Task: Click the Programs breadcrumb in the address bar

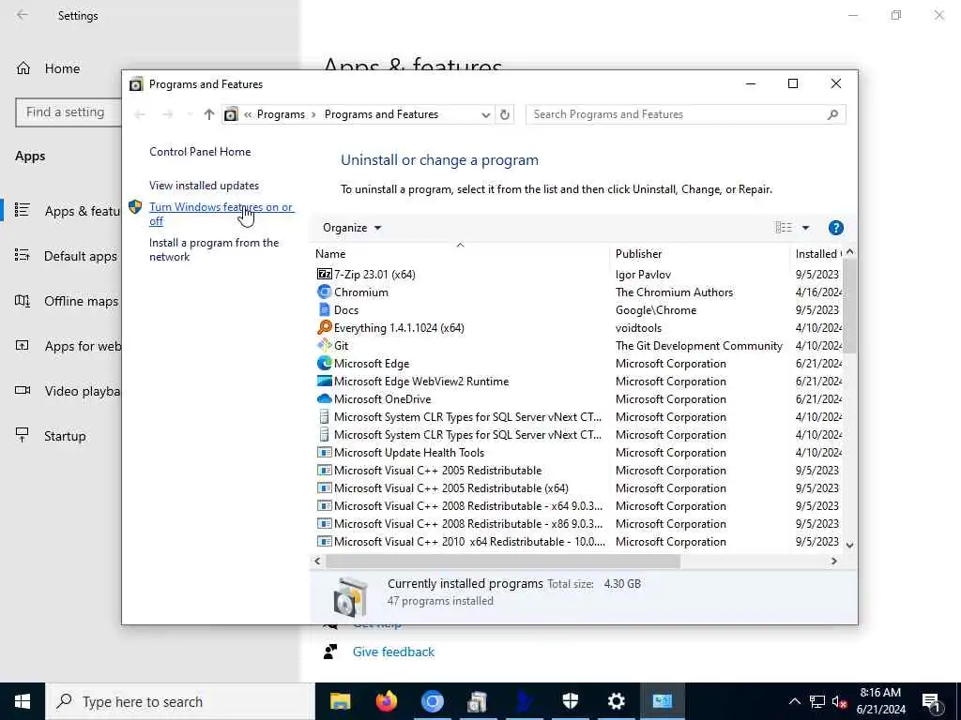Action: (x=281, y=114)
